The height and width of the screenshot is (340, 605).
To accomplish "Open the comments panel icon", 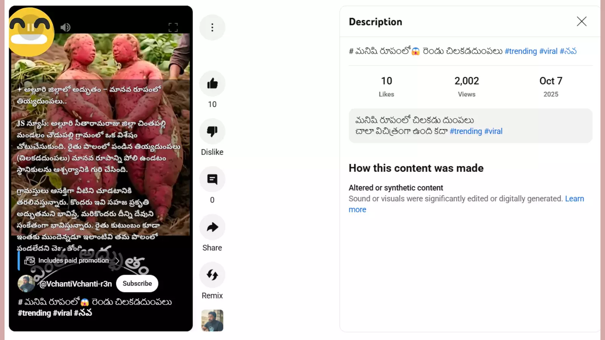I will click(212, 179).
